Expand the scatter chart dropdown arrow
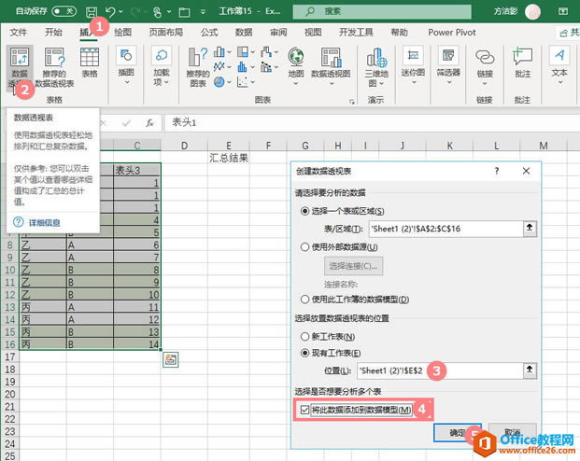This screenshot has height=461, width=580. pyautogui.click(x=253, y=82)
